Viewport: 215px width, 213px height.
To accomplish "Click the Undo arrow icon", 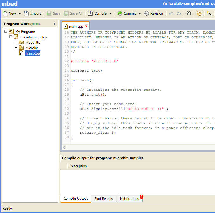I will click(x=171, y=13).
